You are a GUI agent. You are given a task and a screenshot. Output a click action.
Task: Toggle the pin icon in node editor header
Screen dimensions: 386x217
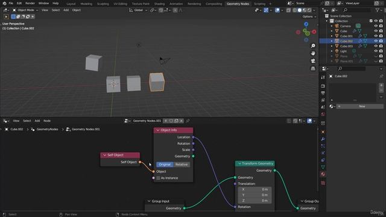188,121
